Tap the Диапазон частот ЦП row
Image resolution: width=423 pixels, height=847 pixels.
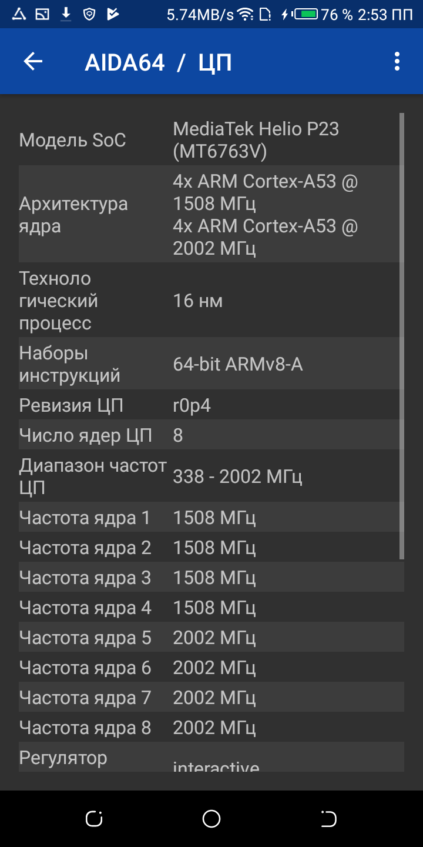coord(211,476)
